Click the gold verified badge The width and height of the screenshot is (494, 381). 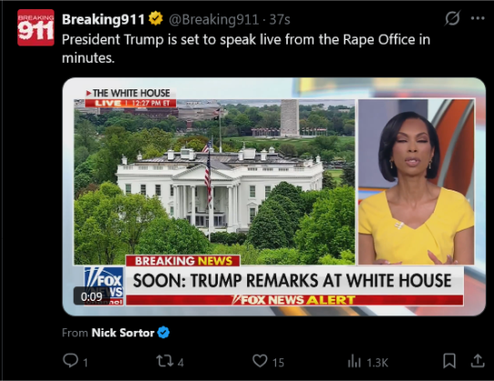click(x=156, y=18)
